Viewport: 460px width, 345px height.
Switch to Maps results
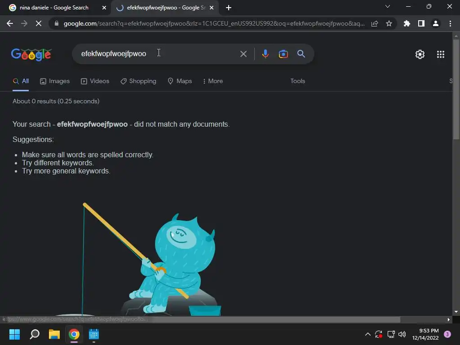point(180,81)
